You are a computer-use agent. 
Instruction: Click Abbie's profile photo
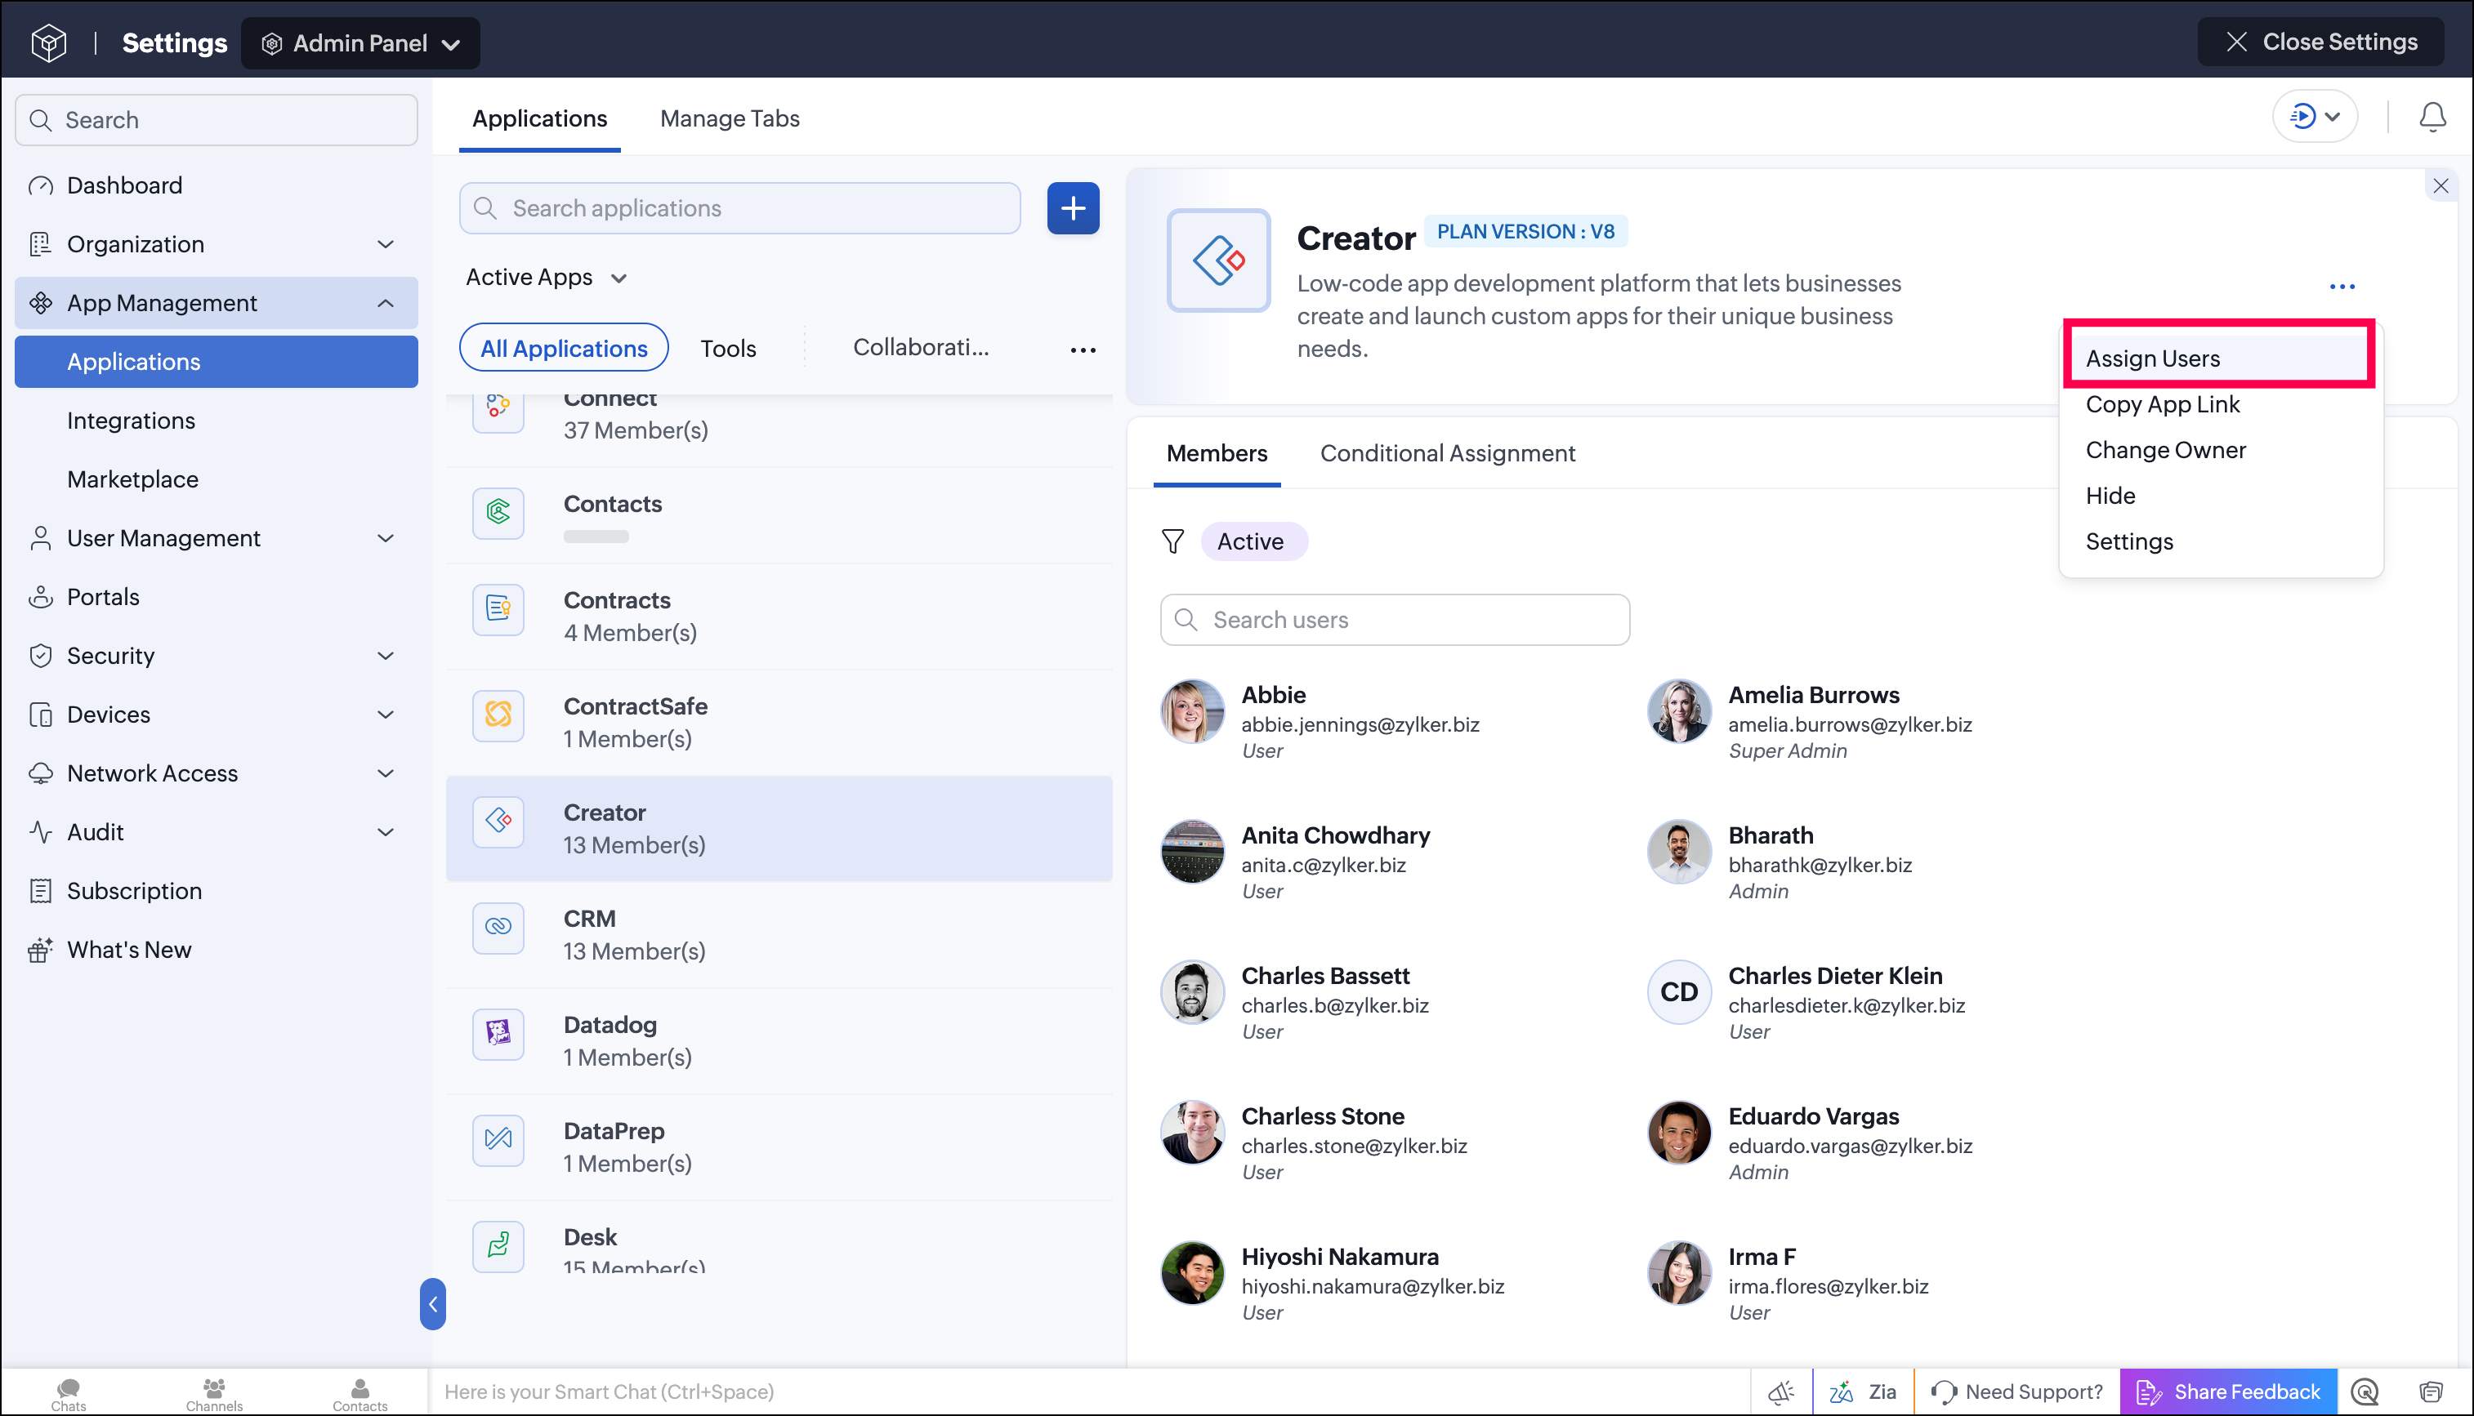coord(1192,711)
